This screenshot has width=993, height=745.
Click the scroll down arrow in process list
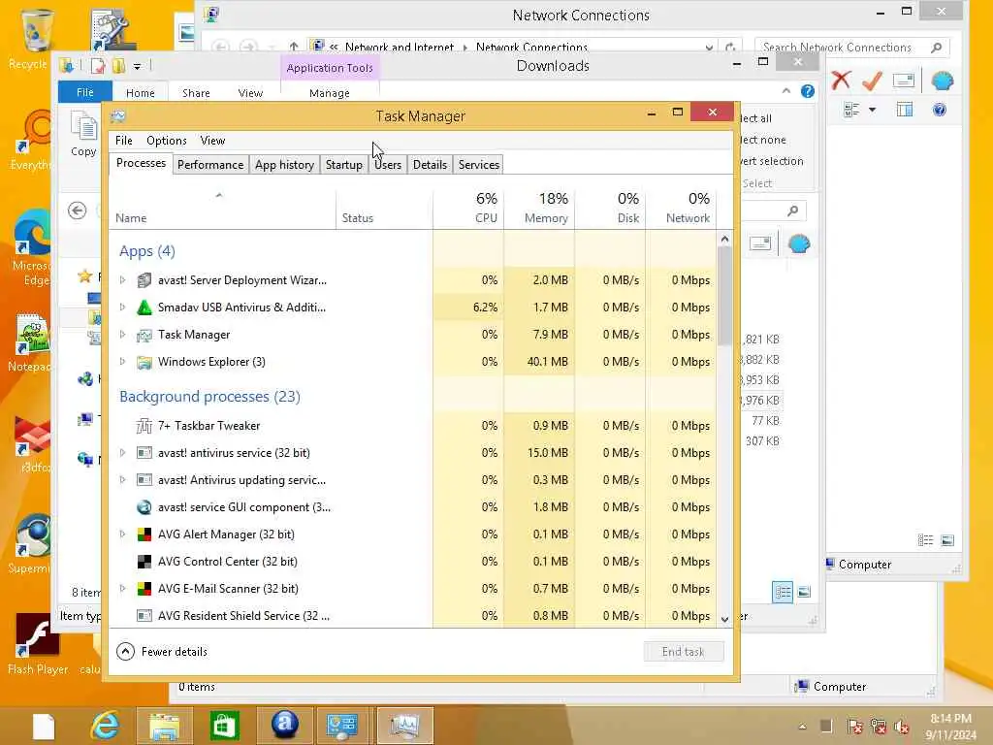coord(724,620)
